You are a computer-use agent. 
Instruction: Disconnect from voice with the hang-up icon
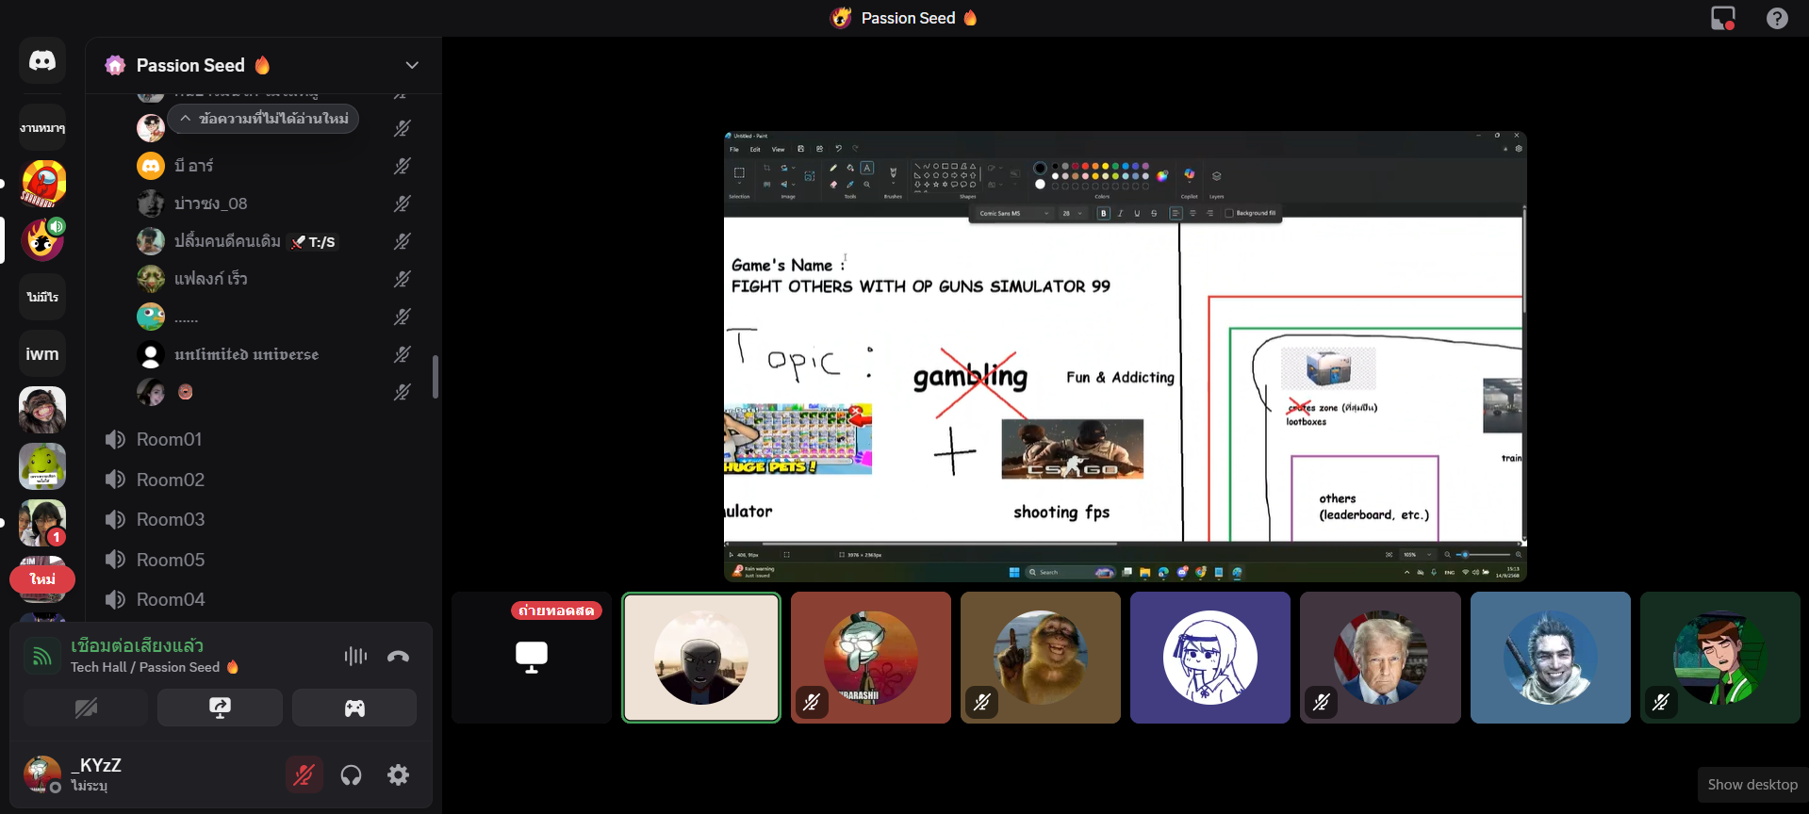[398, 657]
